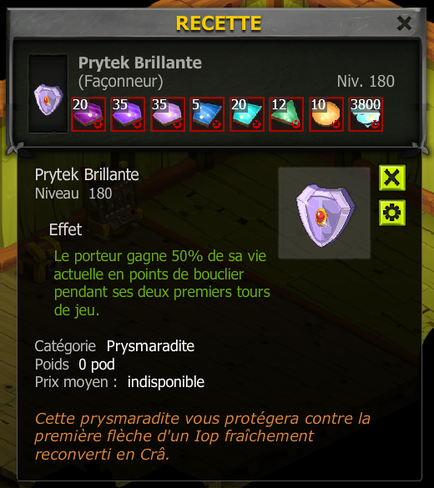
Task: Click the Prysmaradite category value
Action: 150,346
